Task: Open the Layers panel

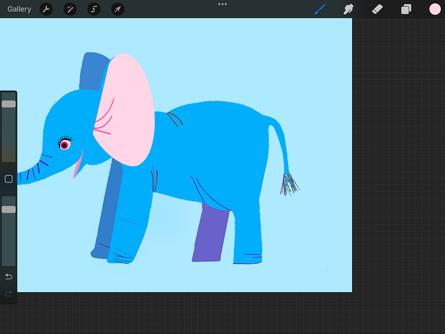Action: (x=406, y=9)
